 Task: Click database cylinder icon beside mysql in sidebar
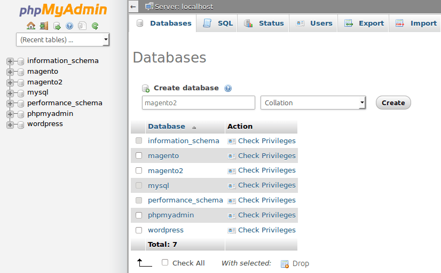[21, 93]
